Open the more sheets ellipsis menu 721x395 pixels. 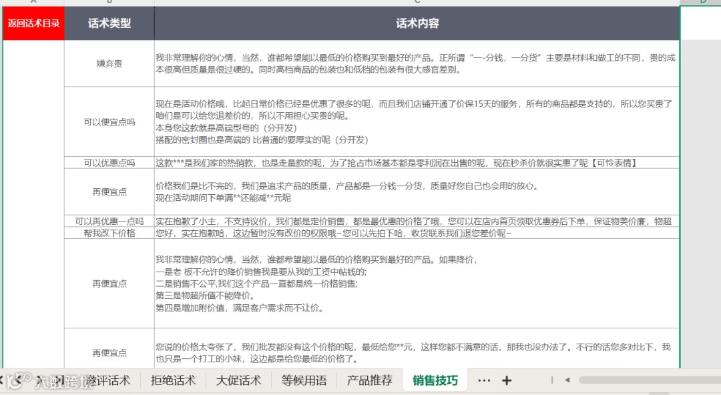[484, 381]
